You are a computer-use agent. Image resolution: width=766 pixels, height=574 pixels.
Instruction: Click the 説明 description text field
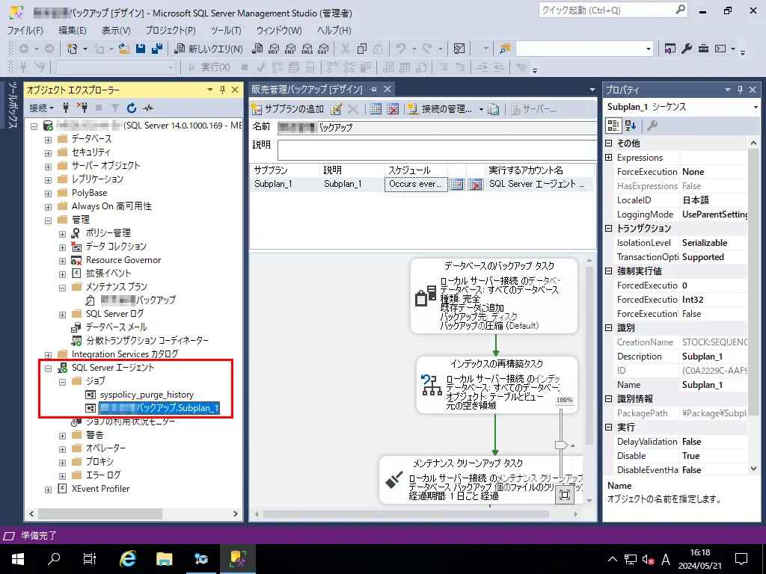(x=437, y=149)
